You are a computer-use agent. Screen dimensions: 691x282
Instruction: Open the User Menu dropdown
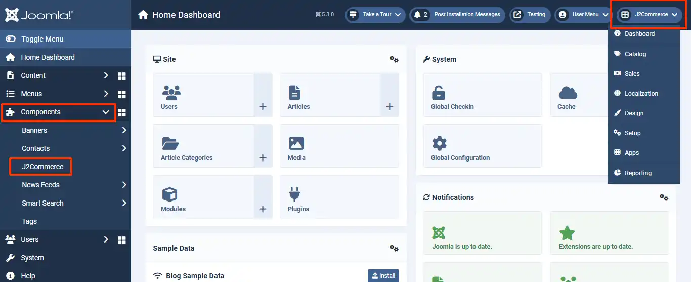(x=583, y=15)
